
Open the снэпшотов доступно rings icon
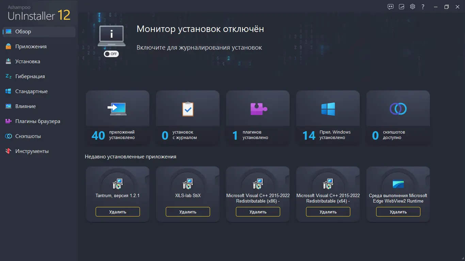[398, 109]
